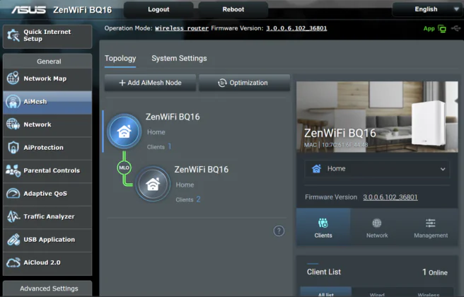Screen dimensions: 464x297
Task: Click the Clients tab icon
Action: point(323,223)
